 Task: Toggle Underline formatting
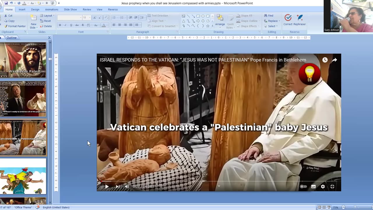(71, 25)
